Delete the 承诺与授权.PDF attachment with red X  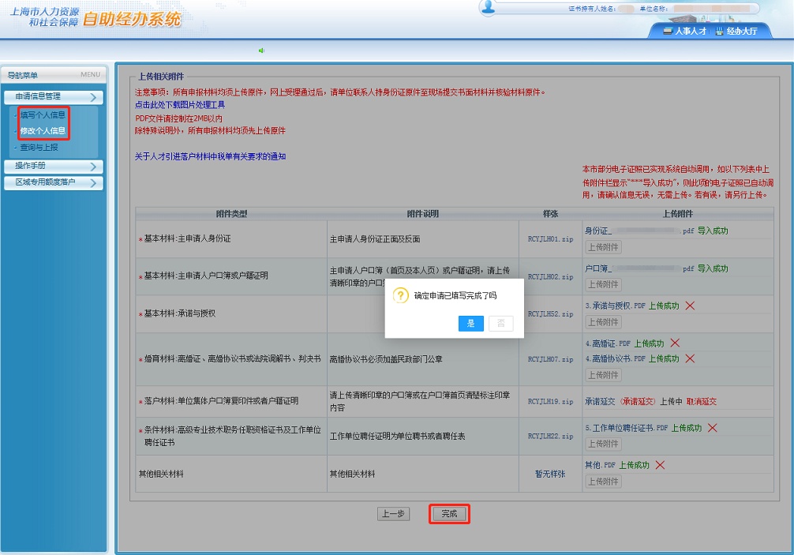coord(689,306)
